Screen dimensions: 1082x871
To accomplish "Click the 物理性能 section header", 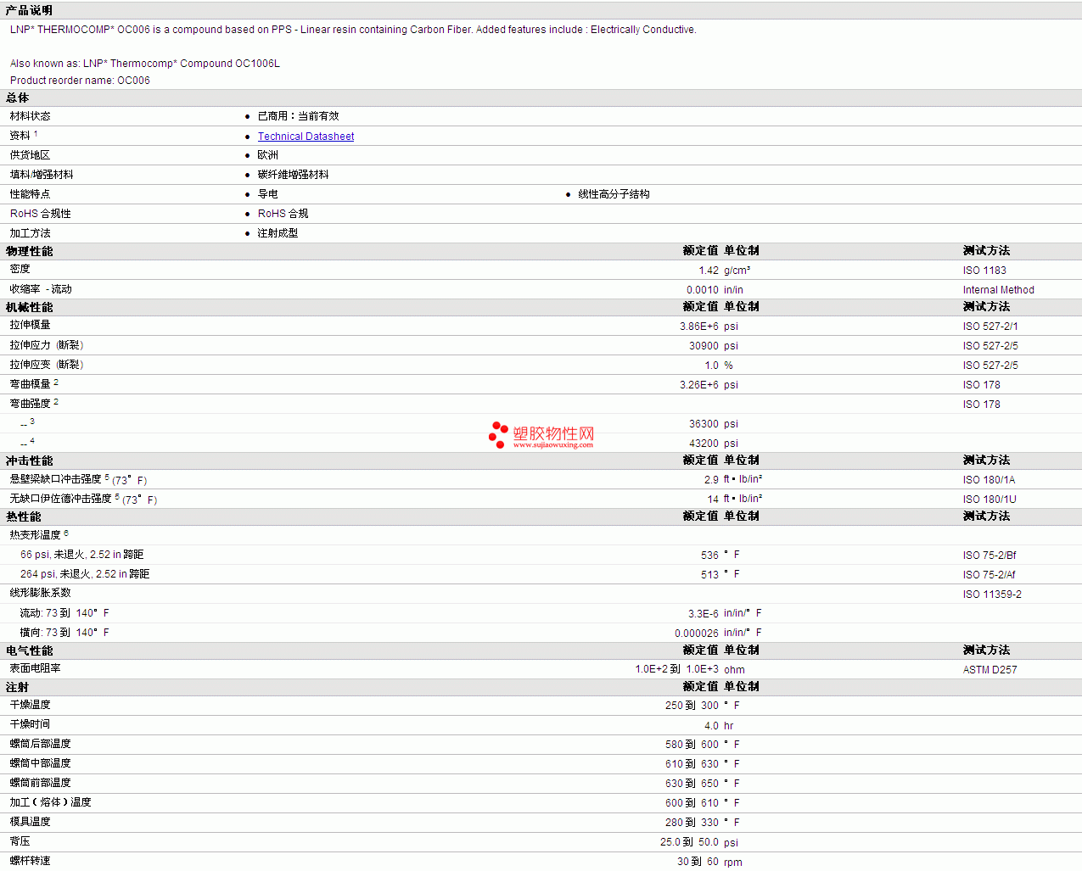I will (29, 251).
